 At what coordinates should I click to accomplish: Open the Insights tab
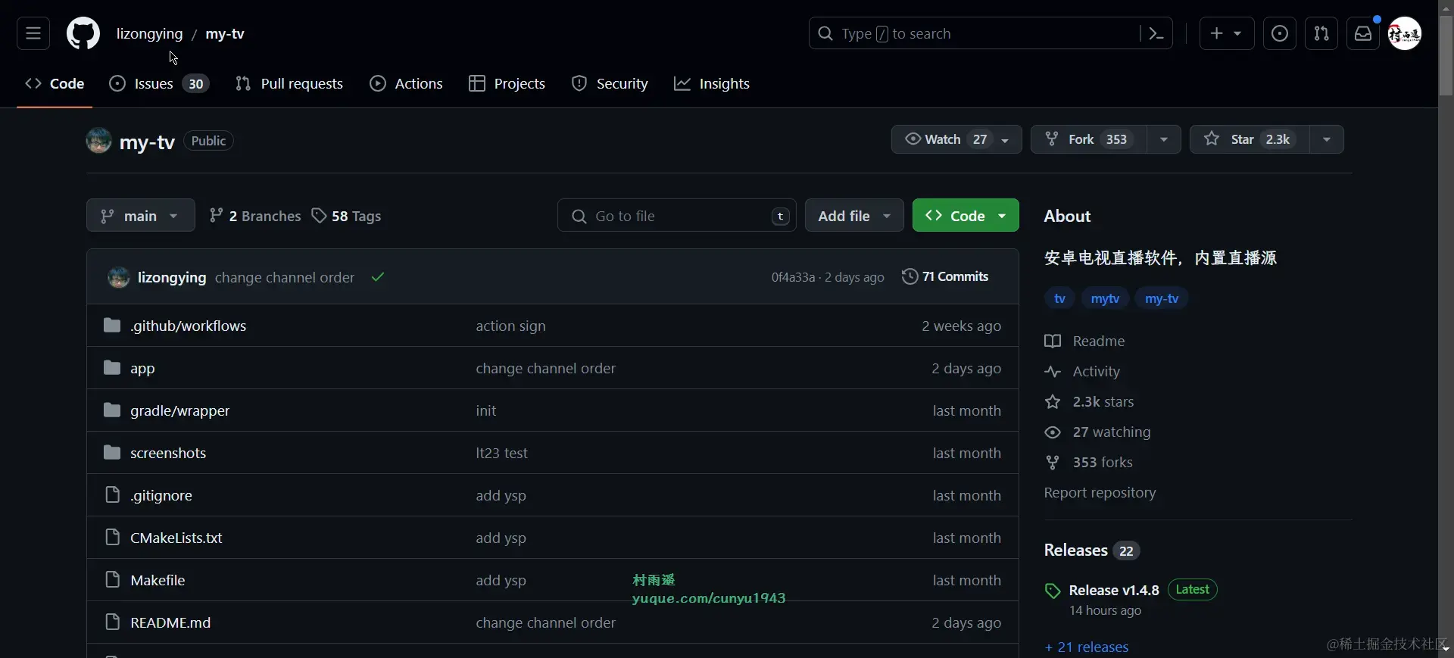click(712, 83)
